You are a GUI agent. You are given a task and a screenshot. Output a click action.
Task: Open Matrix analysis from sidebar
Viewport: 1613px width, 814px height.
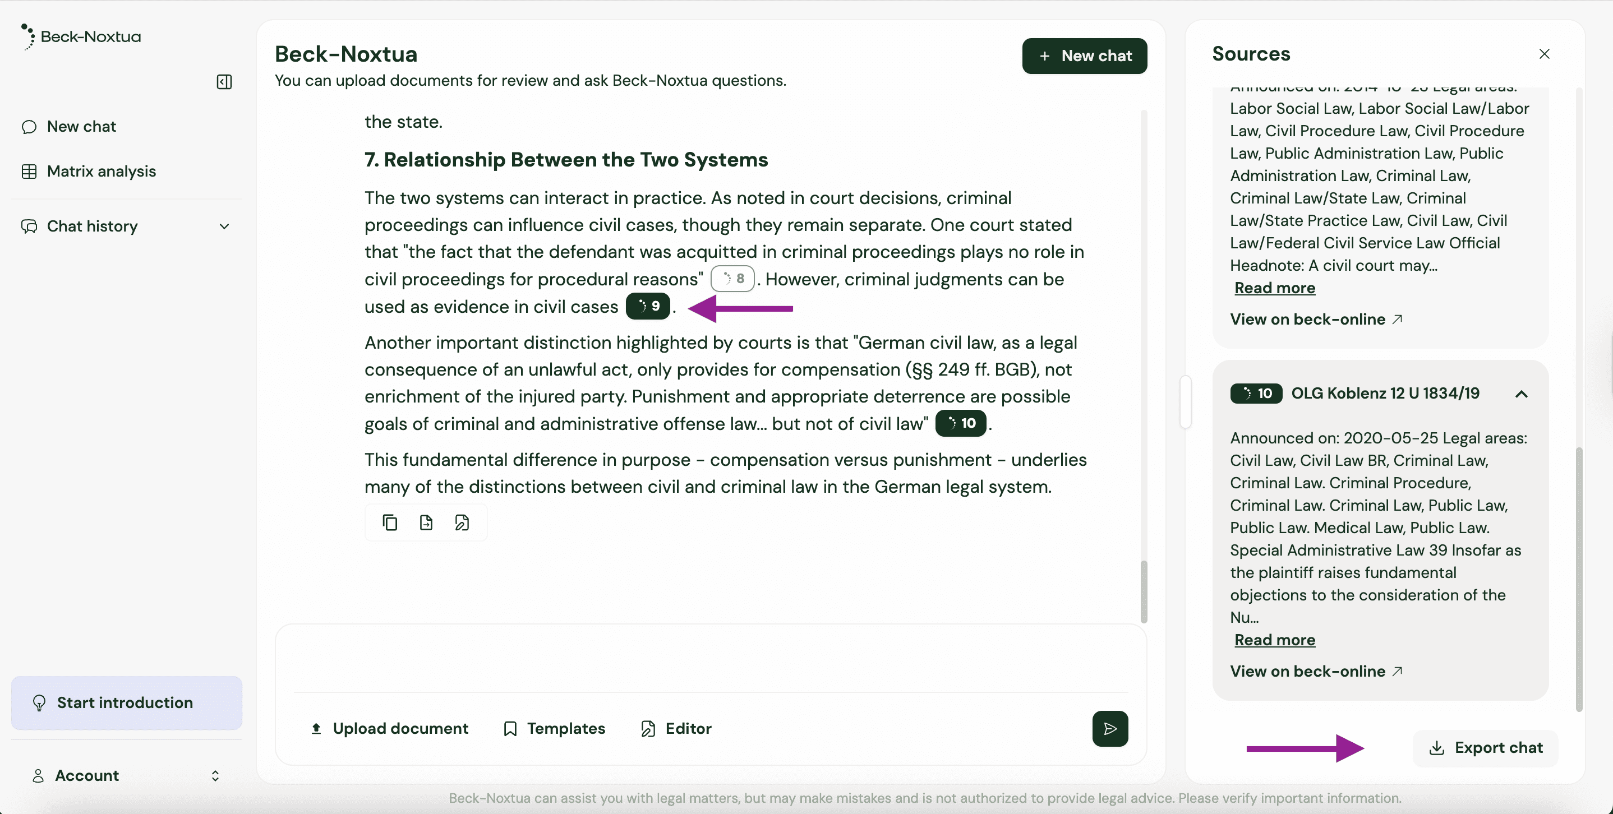pyautogui.click(x=101, y=172)
